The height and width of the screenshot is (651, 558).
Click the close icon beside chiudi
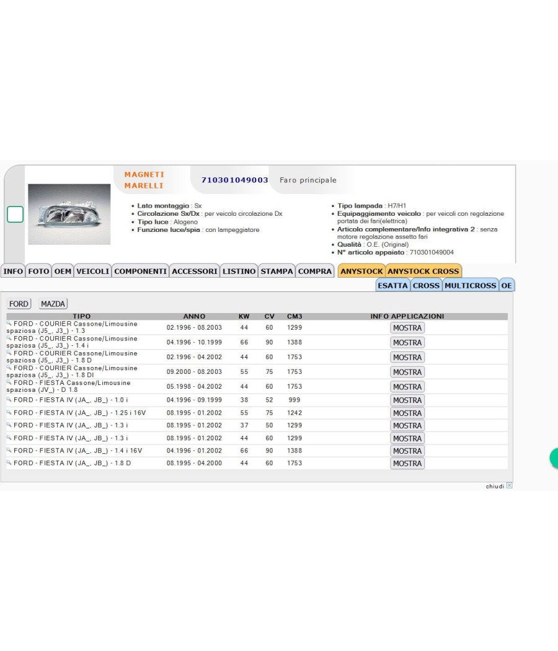510,485
